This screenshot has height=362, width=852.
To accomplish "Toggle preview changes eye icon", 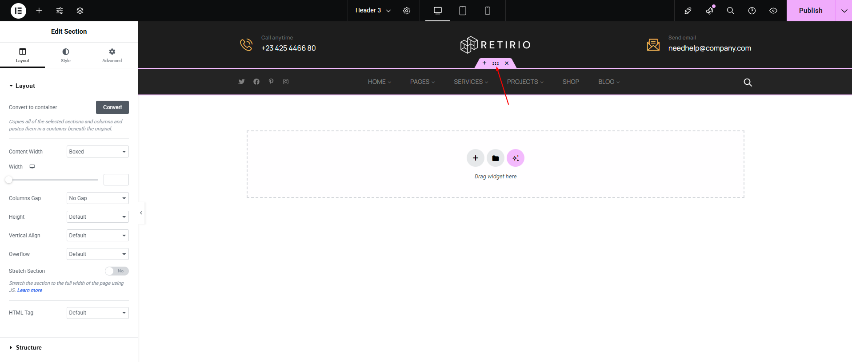I will click(x=773, y=11).
